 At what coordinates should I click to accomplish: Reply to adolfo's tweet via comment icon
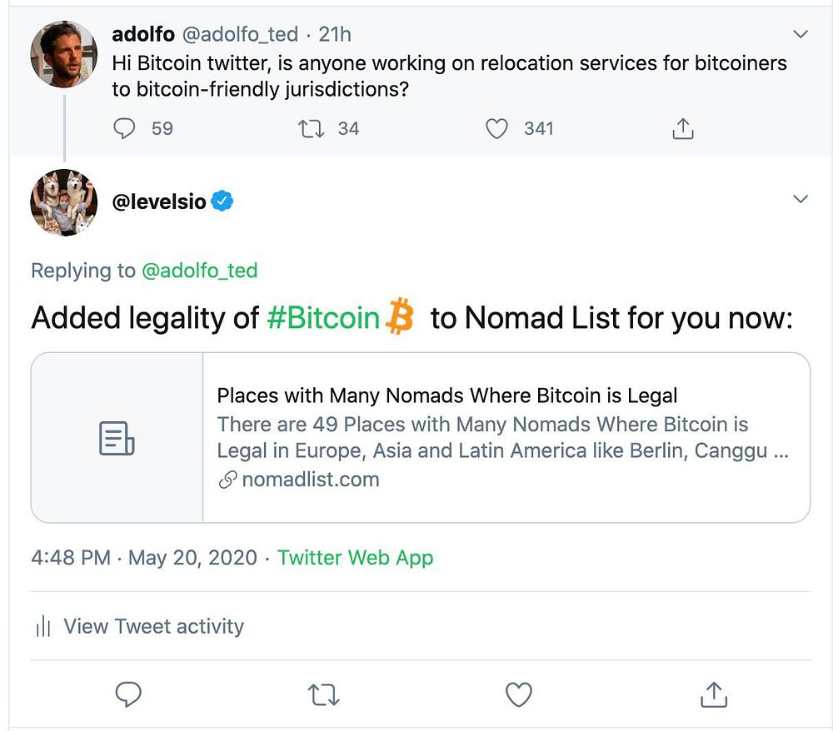point(123,128)
